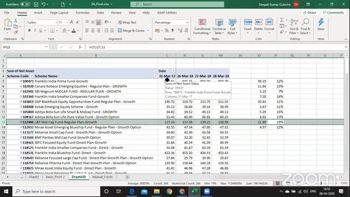Click the Decrease Indent icon

[107, 31]
